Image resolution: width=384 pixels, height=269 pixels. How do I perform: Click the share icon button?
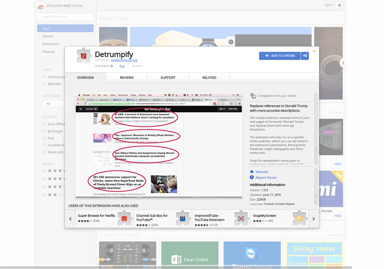click(x=305, y=56)
